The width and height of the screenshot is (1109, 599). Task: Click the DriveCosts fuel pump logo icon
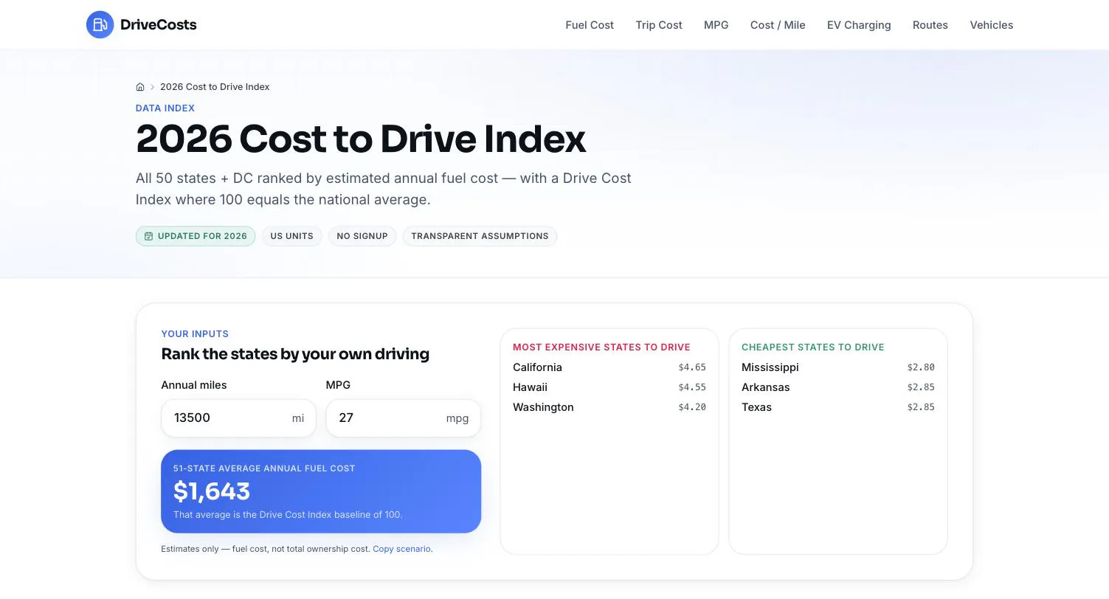coord(100,24)
